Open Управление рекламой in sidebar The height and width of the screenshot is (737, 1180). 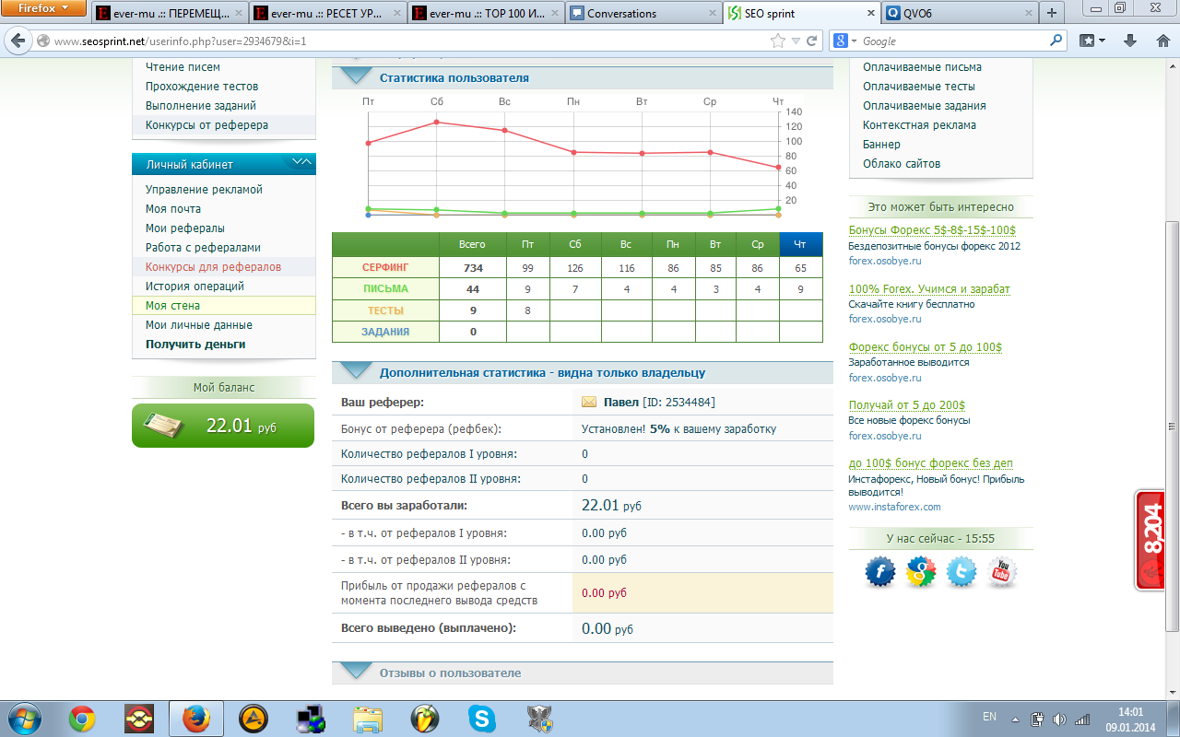coord(204,189)
